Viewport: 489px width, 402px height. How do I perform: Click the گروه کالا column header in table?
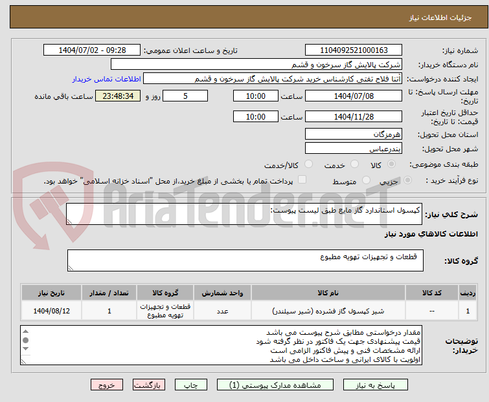tap(165, 293)
